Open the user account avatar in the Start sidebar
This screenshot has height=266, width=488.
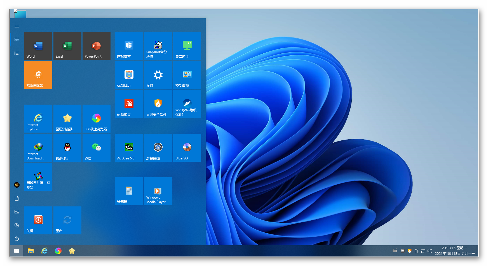coord(17,185)
